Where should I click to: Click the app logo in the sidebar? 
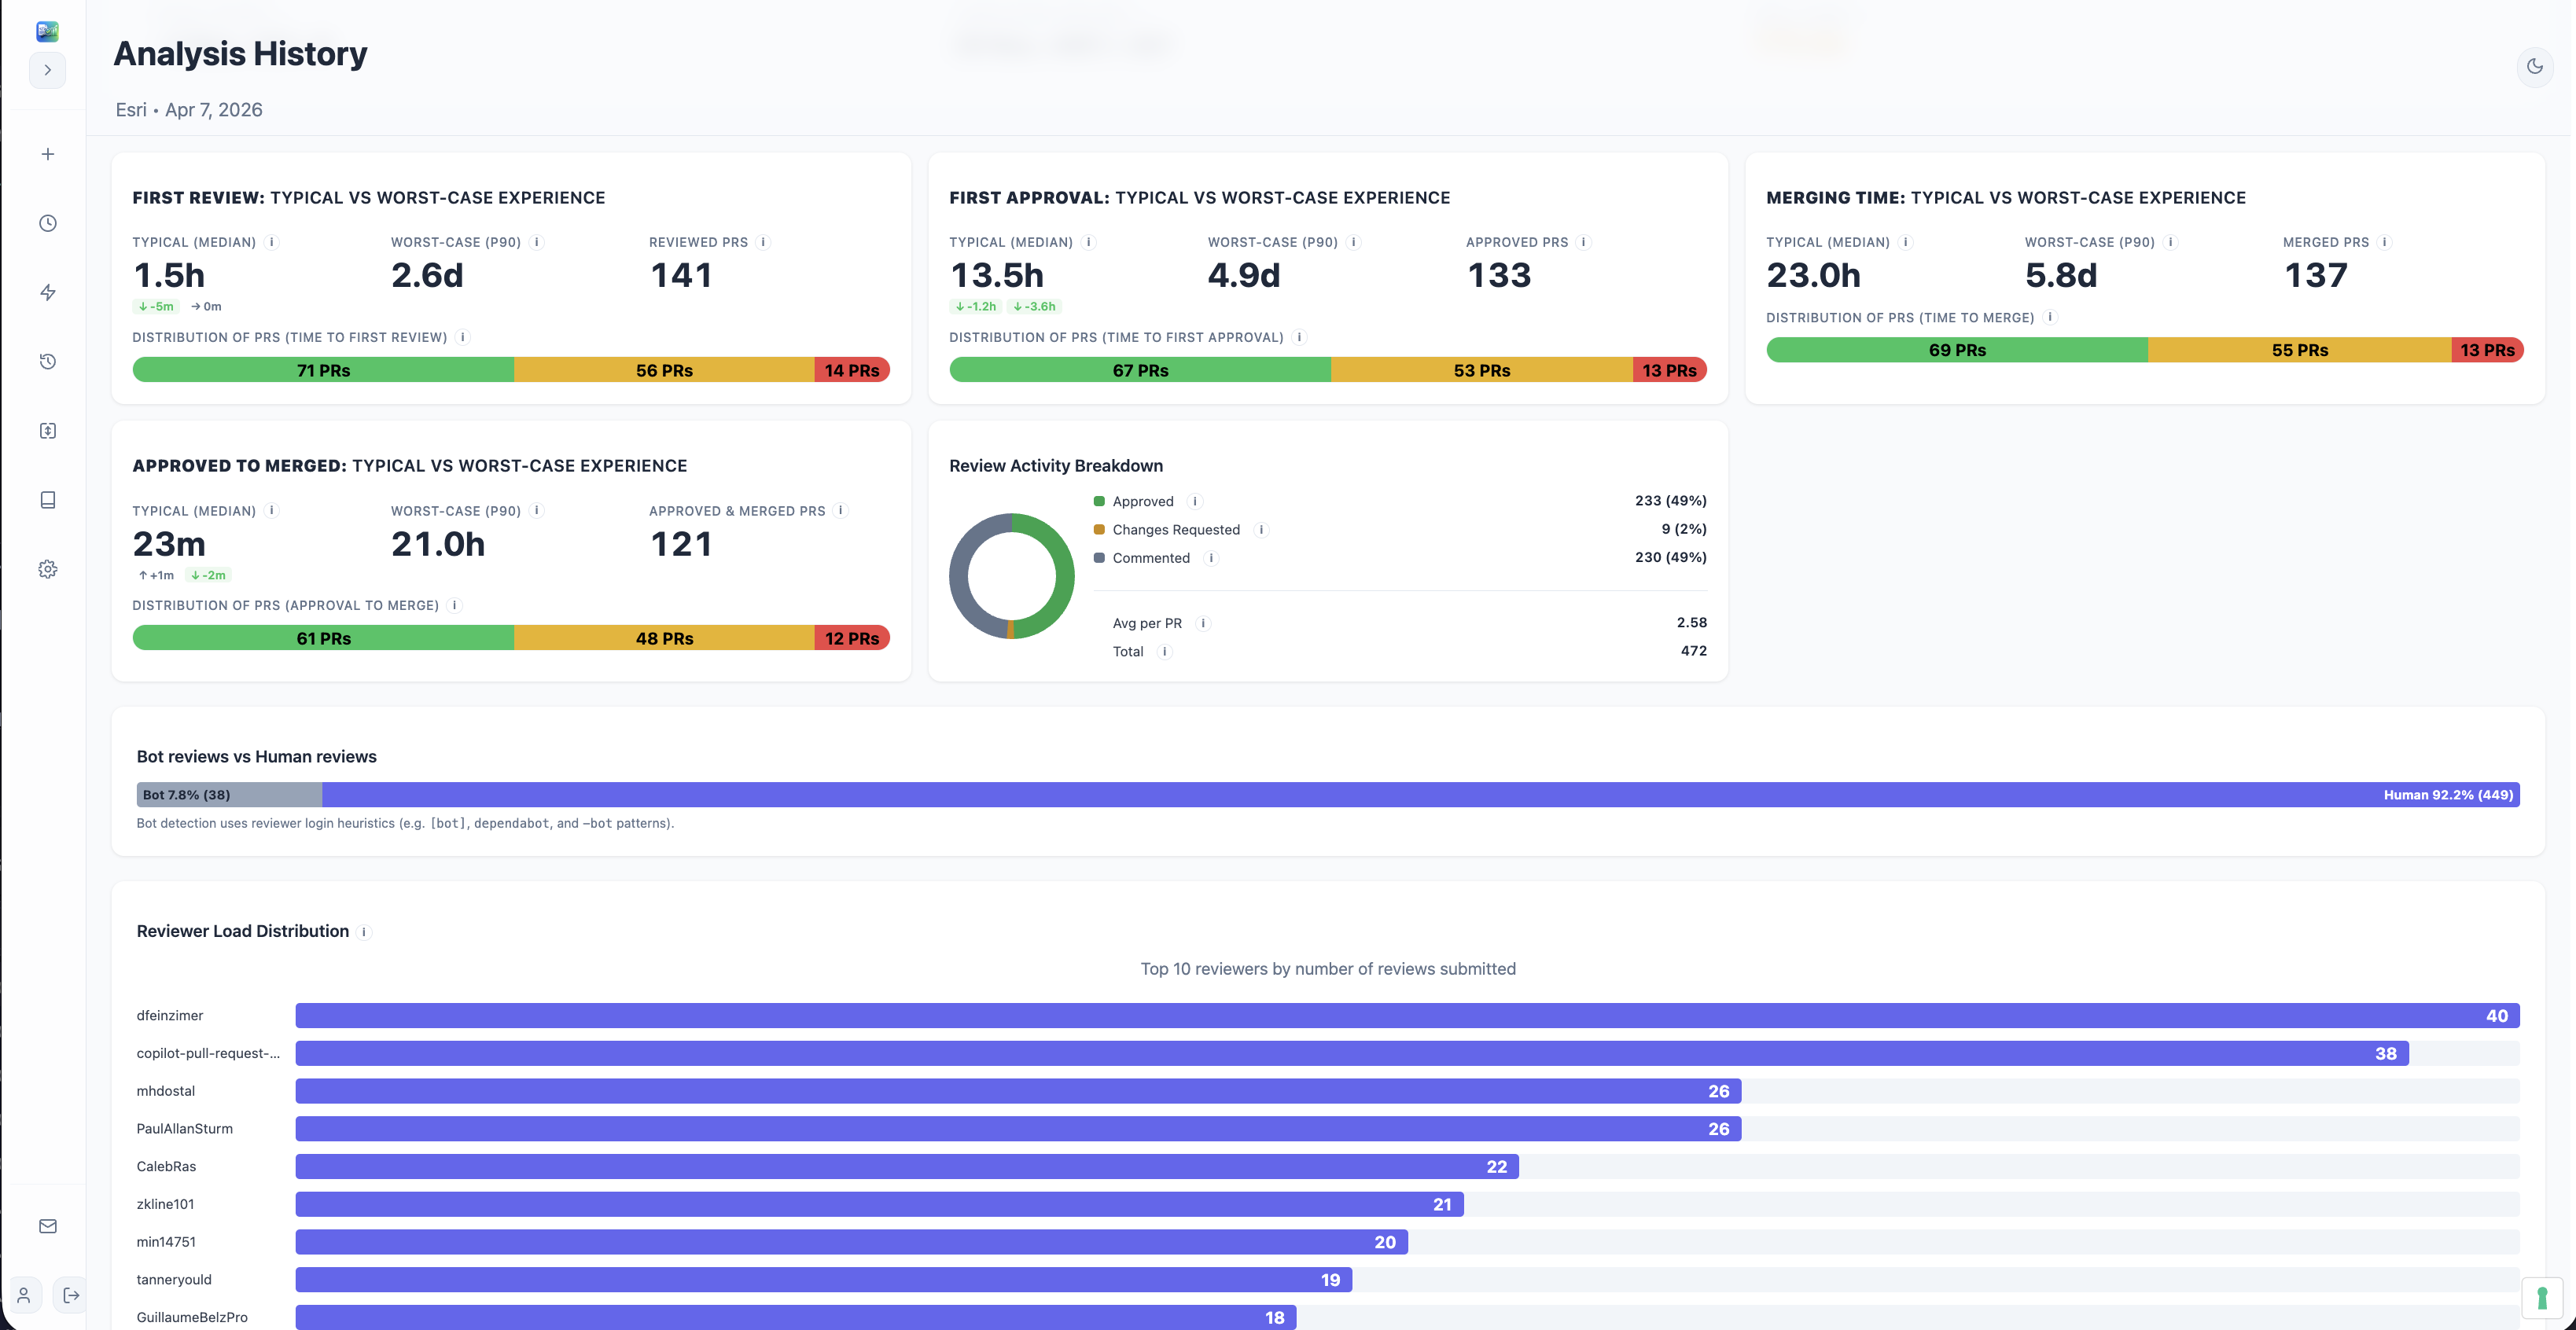pyautogui.click(x=47, y=31)
